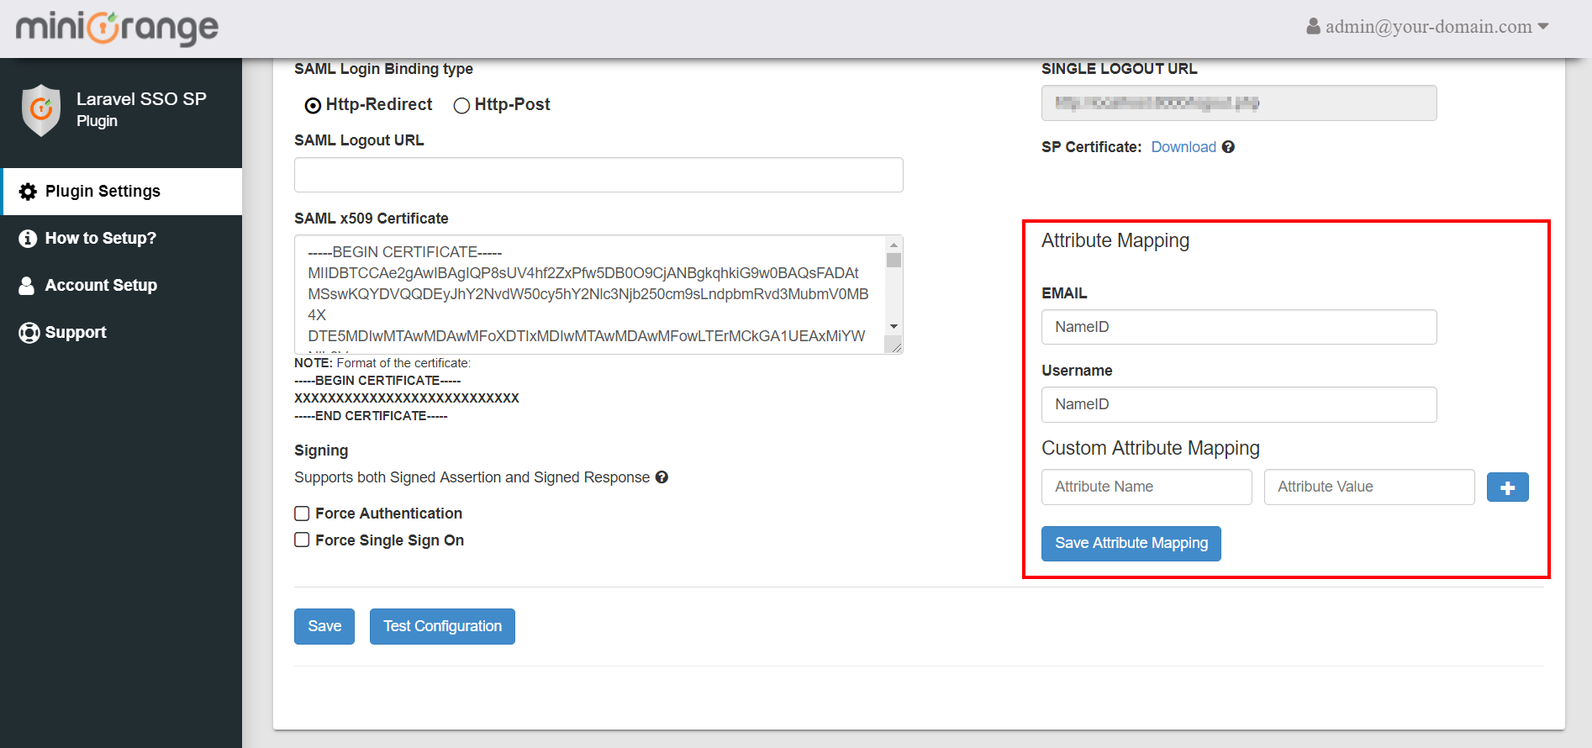Image resolution: width=1592 pixels, height=748 pixels.
Task: Select Http-Redirect binding type
Action: pyautogui.click(x=313, y=105)
